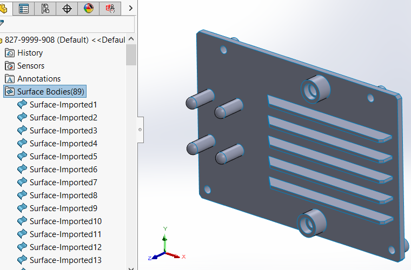This screenshot has height=270, width=411.
Task: Click the Surface-Imported8 surface icon
Action: click(x=22, y=195)
